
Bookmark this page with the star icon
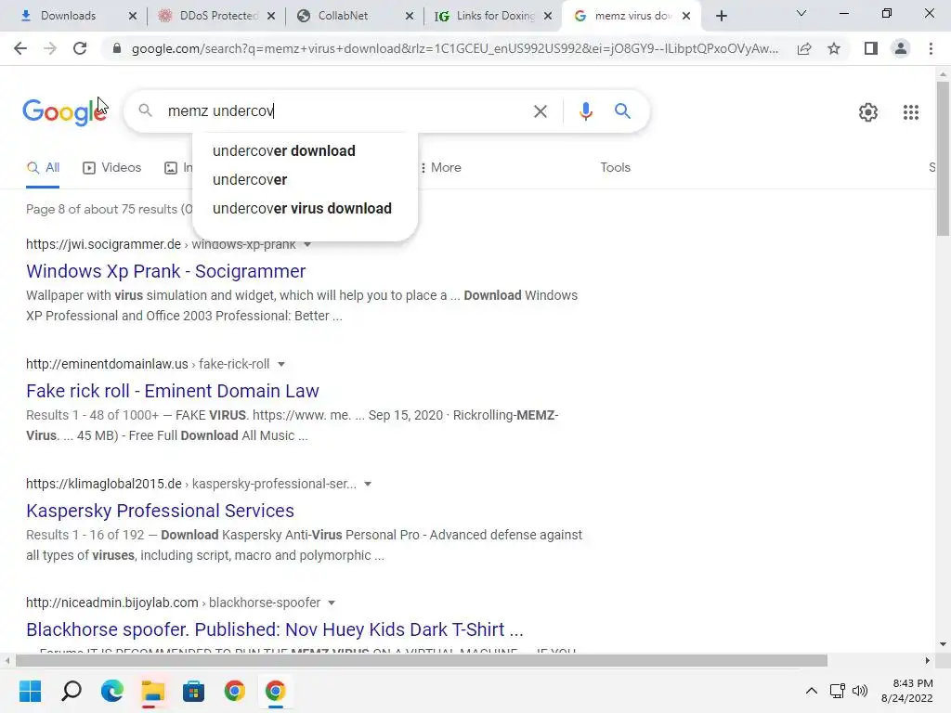(x=834, y=48)
